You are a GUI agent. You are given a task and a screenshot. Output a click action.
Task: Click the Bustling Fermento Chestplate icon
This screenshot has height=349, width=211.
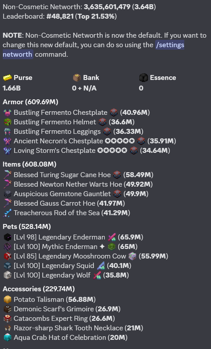coord(7,113)
